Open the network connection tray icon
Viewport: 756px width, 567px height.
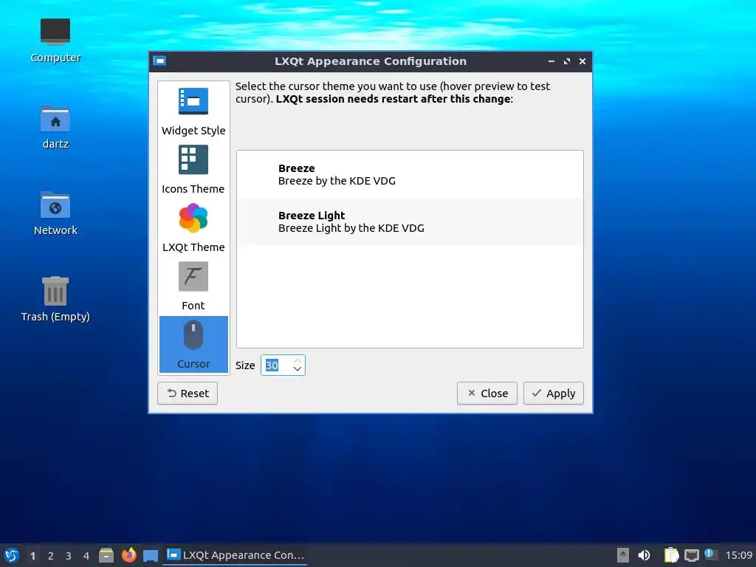pos(691,555)
